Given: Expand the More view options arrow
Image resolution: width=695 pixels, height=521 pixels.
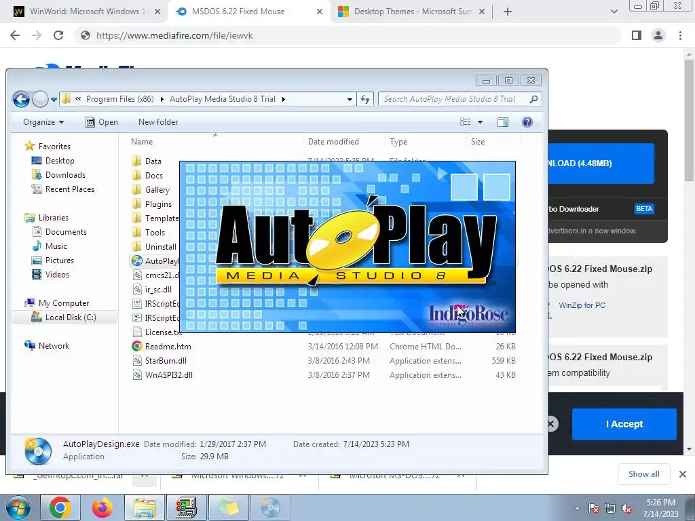Looking at the screenshot, I should [x=480, y=122].
